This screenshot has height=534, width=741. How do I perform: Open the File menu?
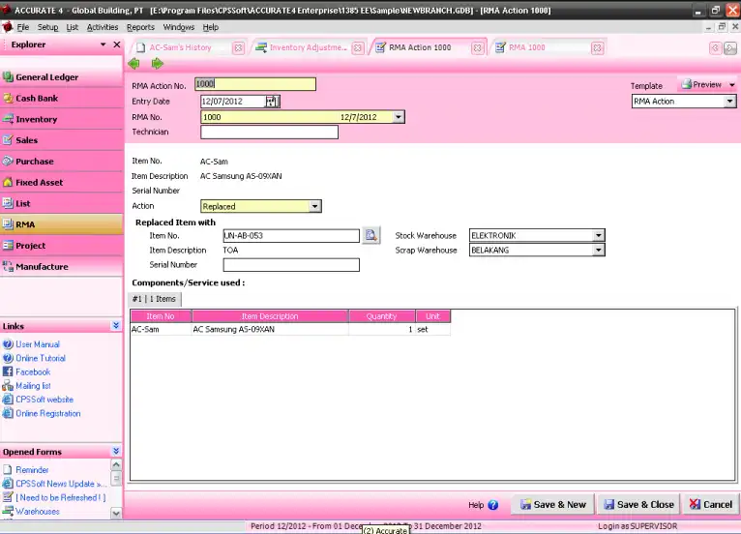[x=22, y=27]
